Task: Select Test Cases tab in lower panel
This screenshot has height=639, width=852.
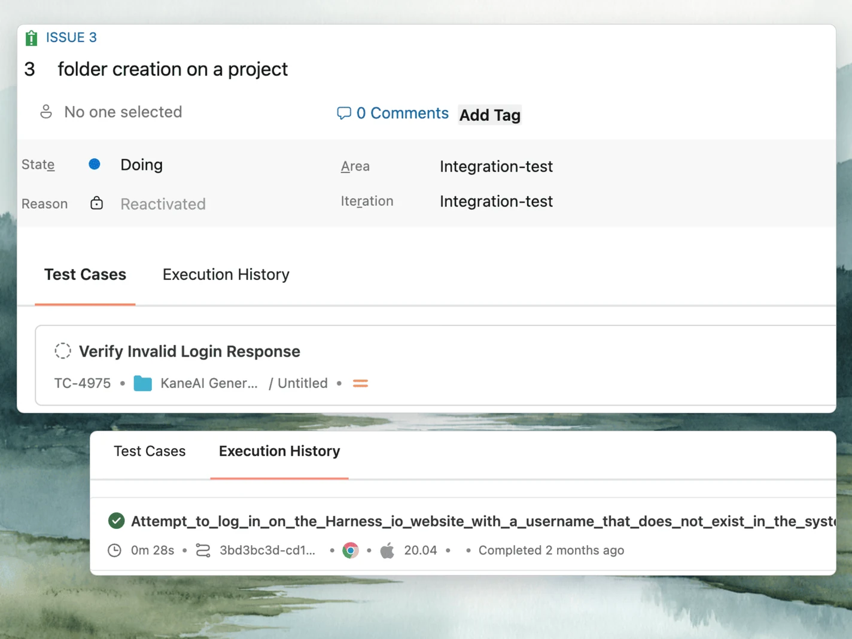Action: (x=150, y=451)
